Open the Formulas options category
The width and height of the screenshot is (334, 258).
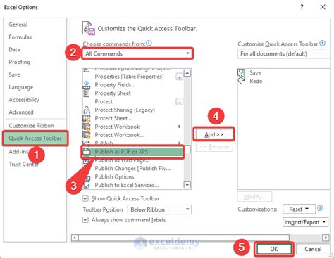[20, 37]
